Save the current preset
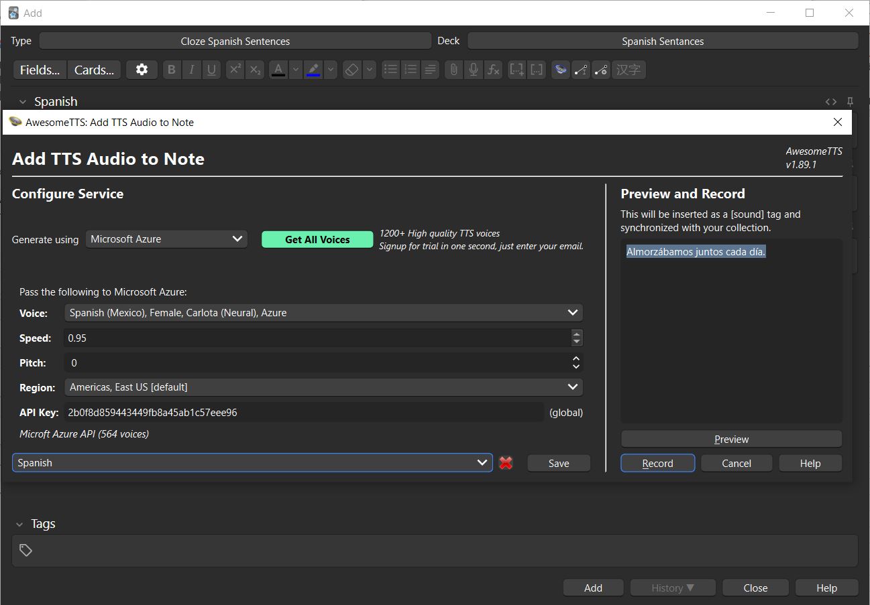870x605 pixels. coord(559,463)
